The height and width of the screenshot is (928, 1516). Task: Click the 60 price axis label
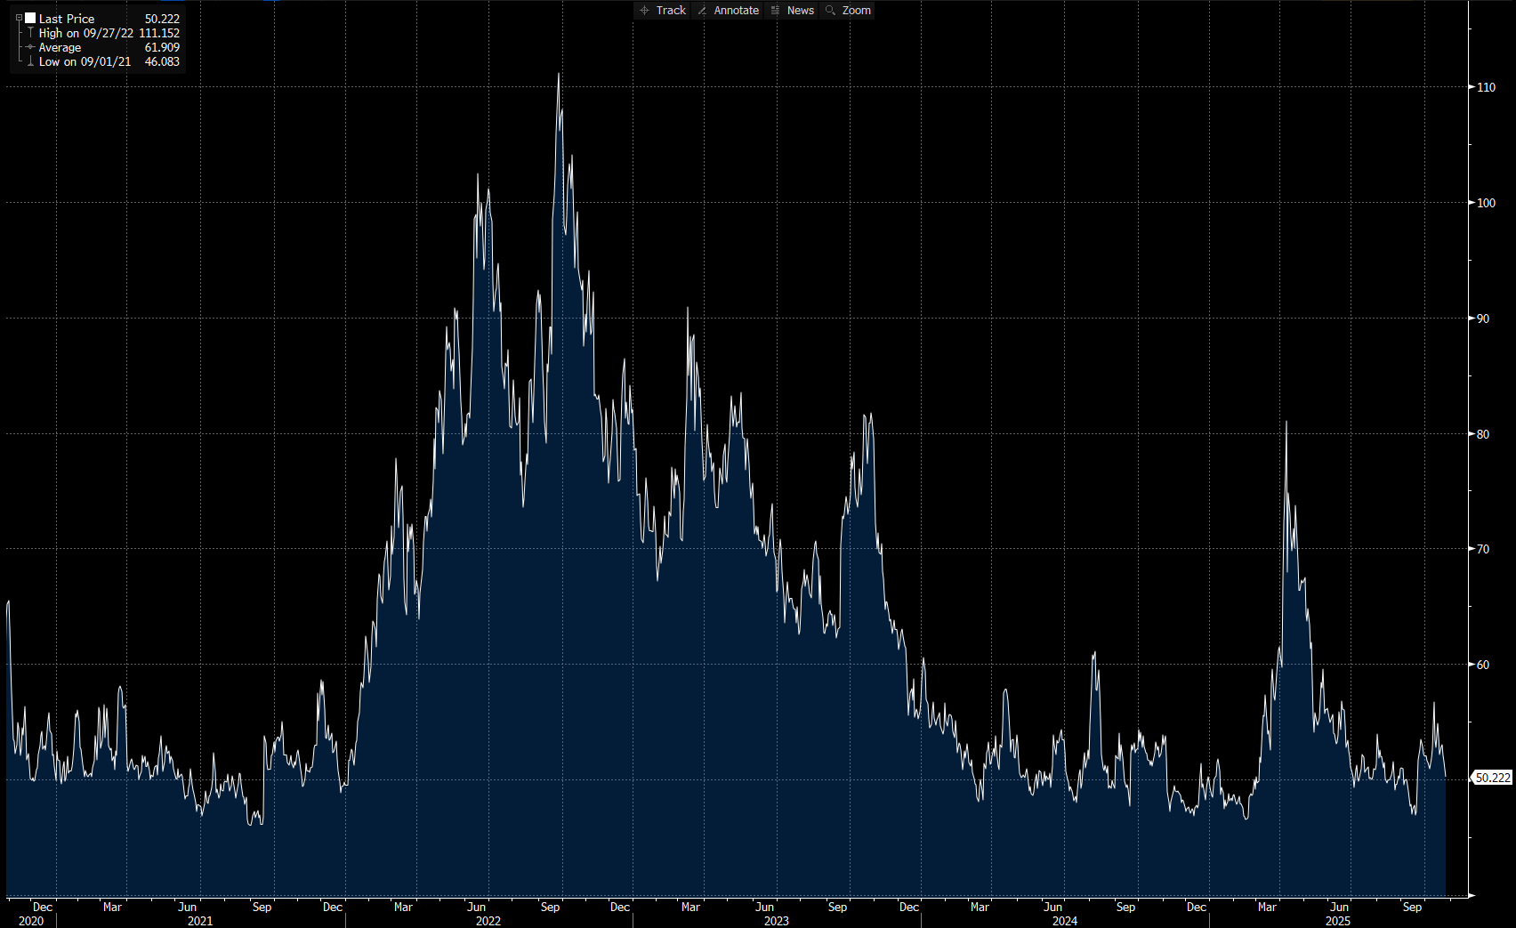point(1483,665)
